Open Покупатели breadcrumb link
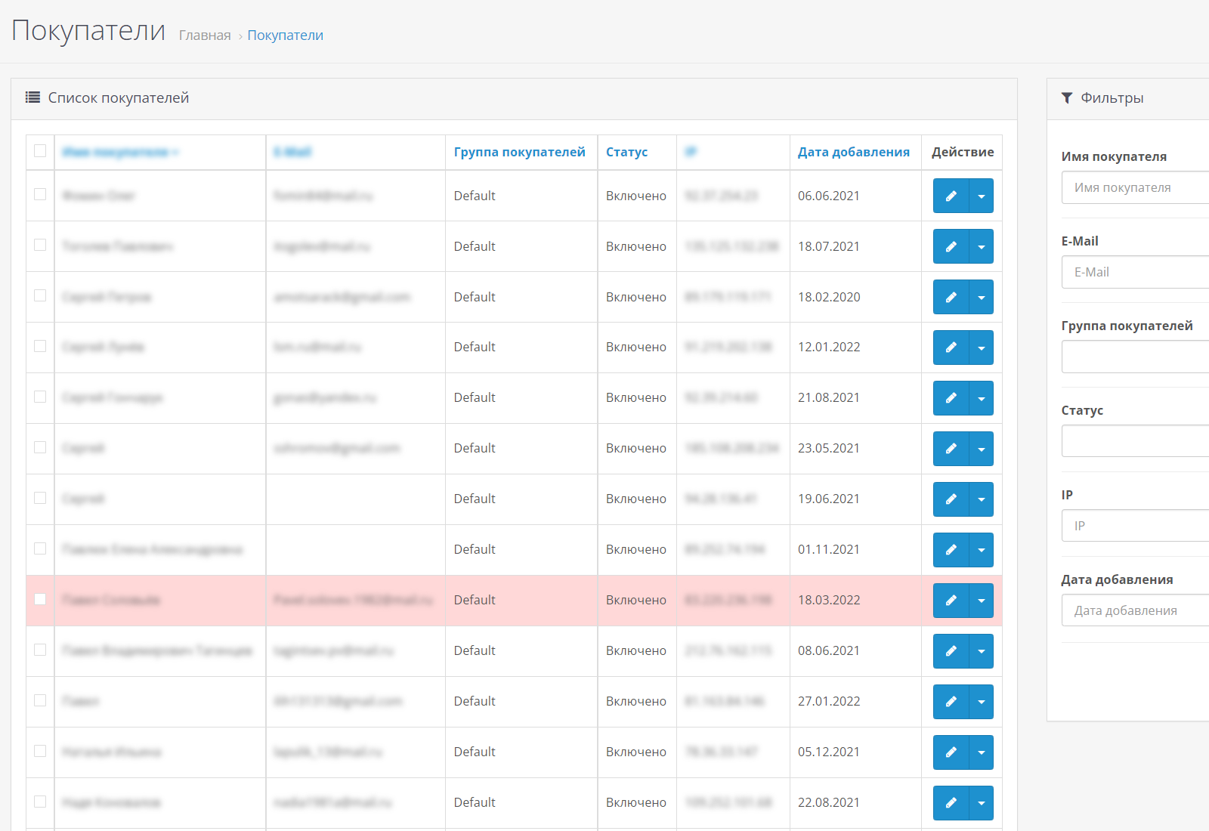Viewport: 1209px width, 831px height. (286, 36)
